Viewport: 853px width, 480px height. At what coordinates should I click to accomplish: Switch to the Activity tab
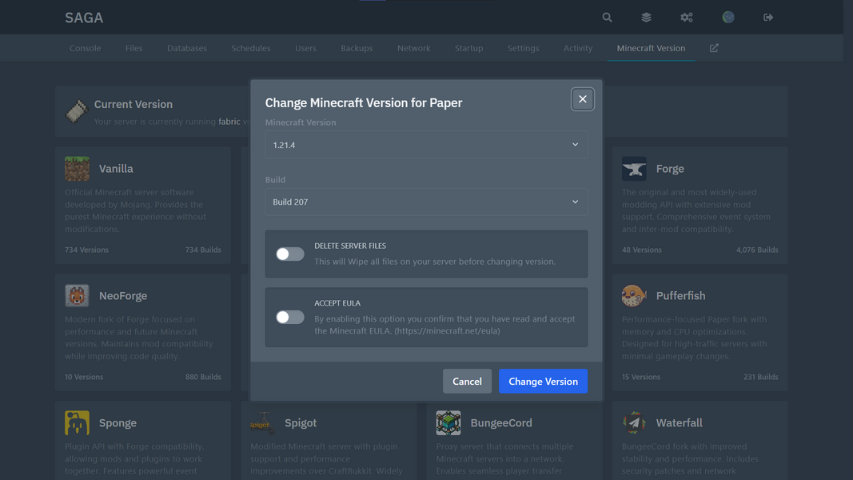click(x=578, y=48)
